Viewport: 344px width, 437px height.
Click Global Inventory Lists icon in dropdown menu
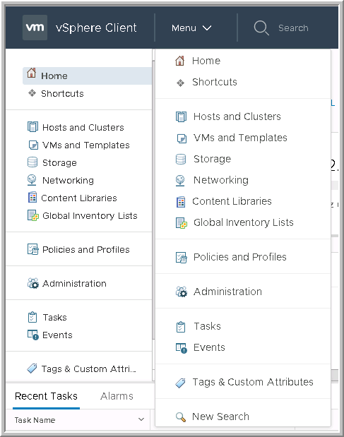(182, 223)
